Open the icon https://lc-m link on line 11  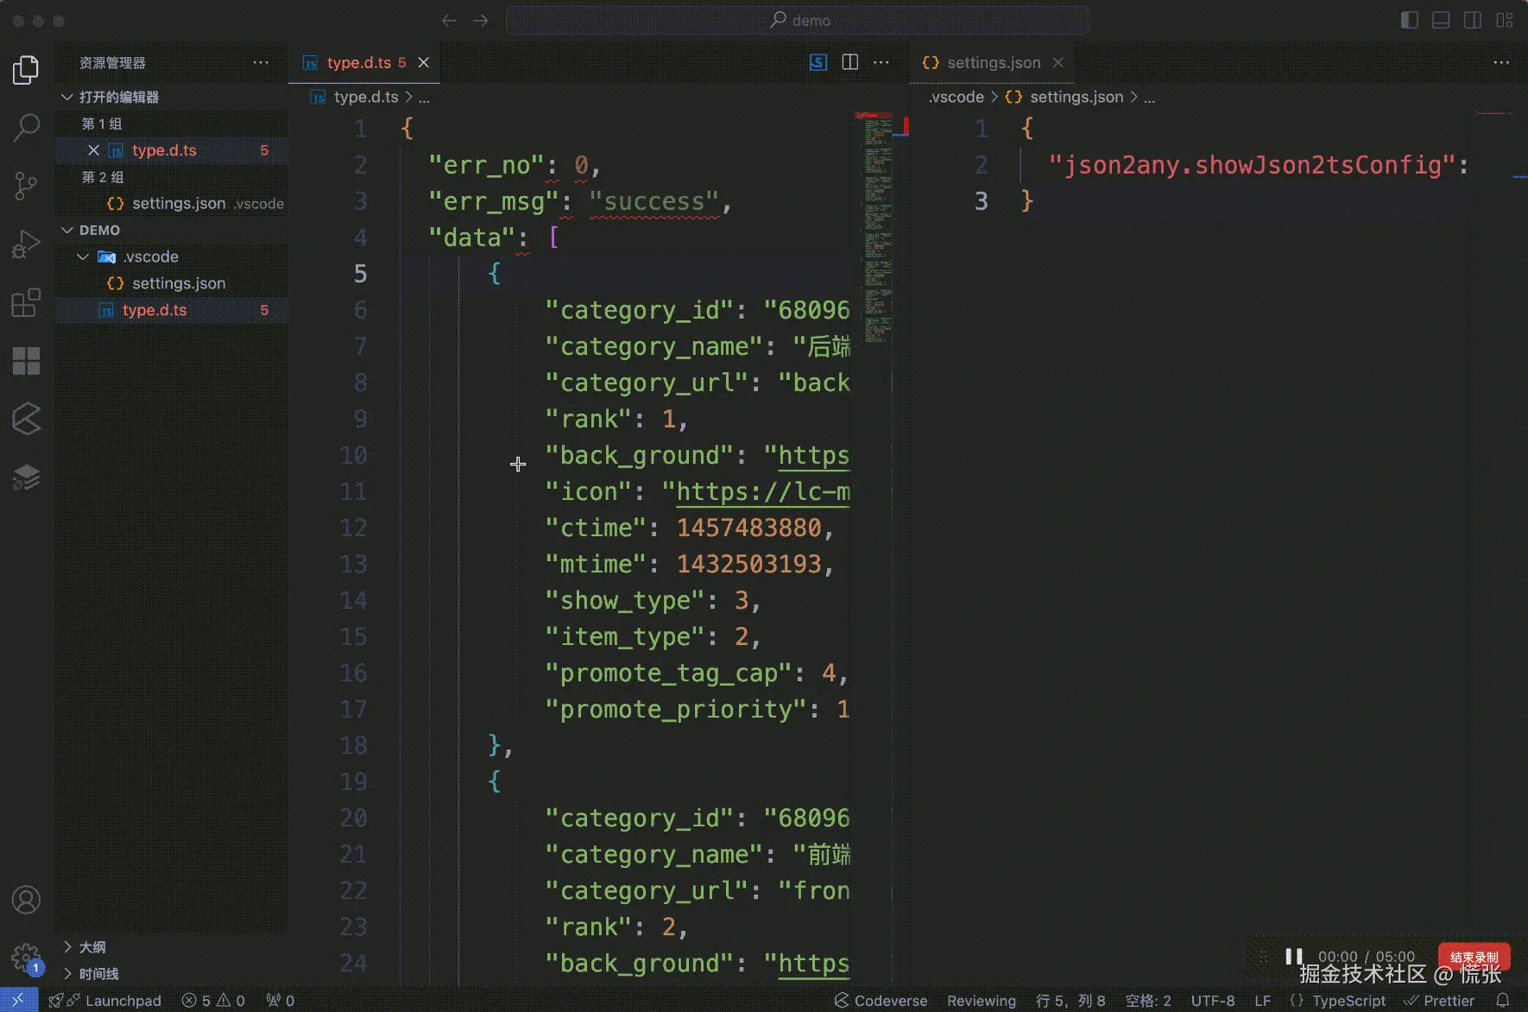(x=763, y=491)
